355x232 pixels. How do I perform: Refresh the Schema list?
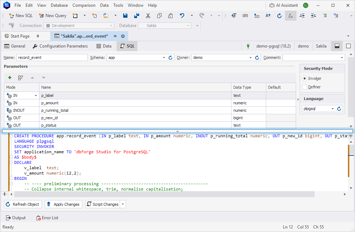point(170,57)
